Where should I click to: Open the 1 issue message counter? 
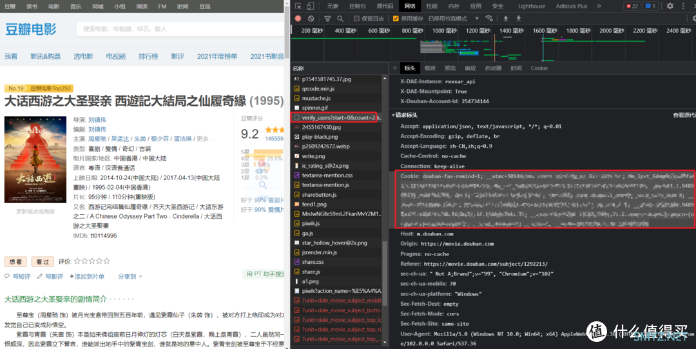click(x=650, y=6)
